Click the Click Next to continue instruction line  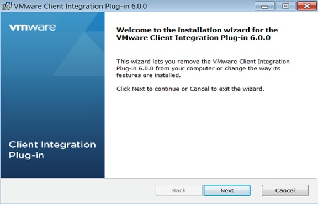pyautogui.click(x=190, y=89)
